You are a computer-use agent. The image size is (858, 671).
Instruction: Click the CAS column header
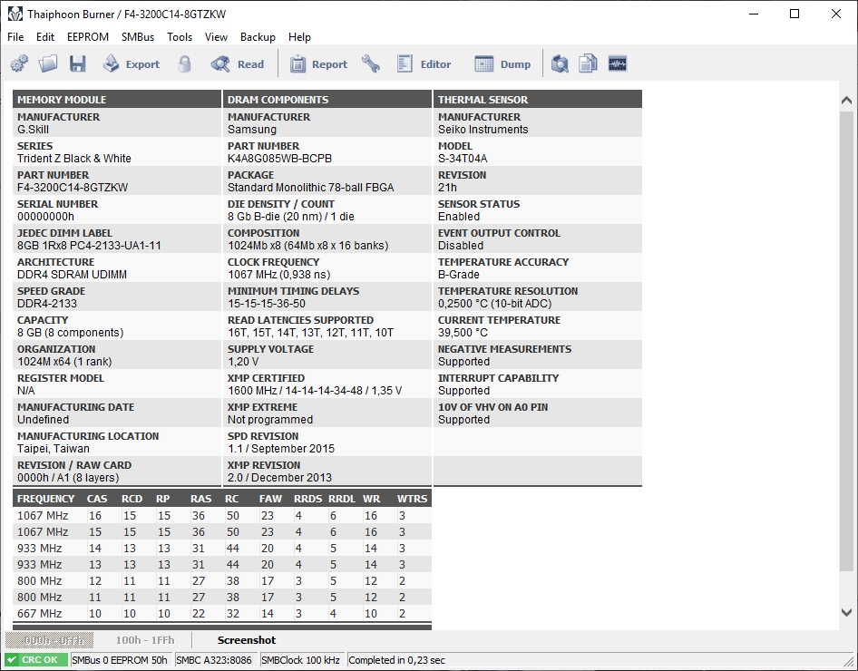97,499
